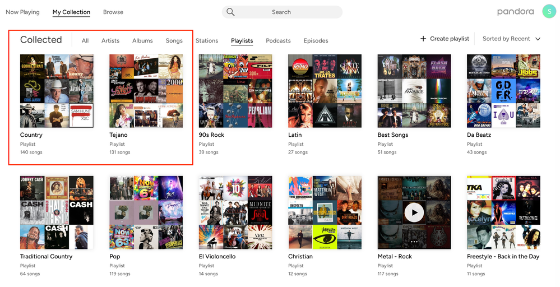Play the Metal - Rock playlist

point(414,212)
